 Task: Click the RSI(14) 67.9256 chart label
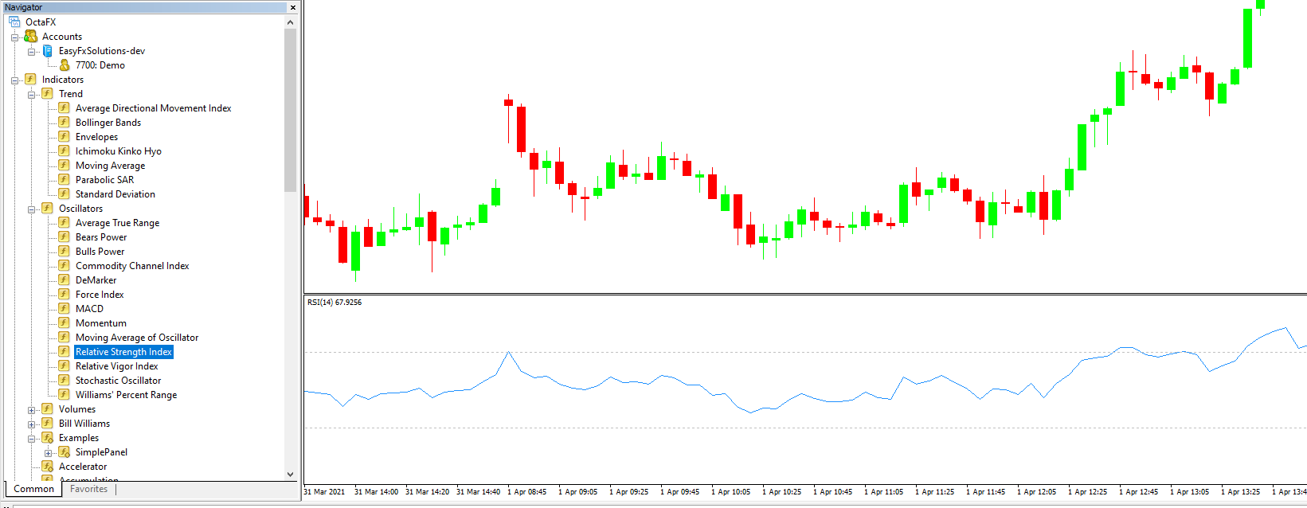(x=335, y=303)
